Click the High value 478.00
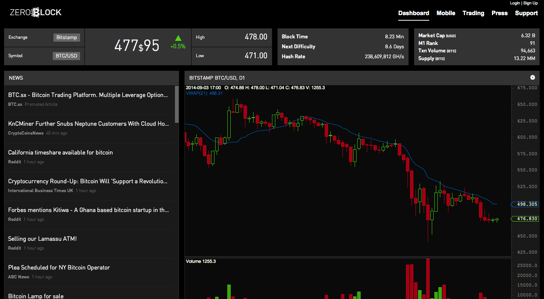The height and width of the screenshot is (299, 544). 256,37
